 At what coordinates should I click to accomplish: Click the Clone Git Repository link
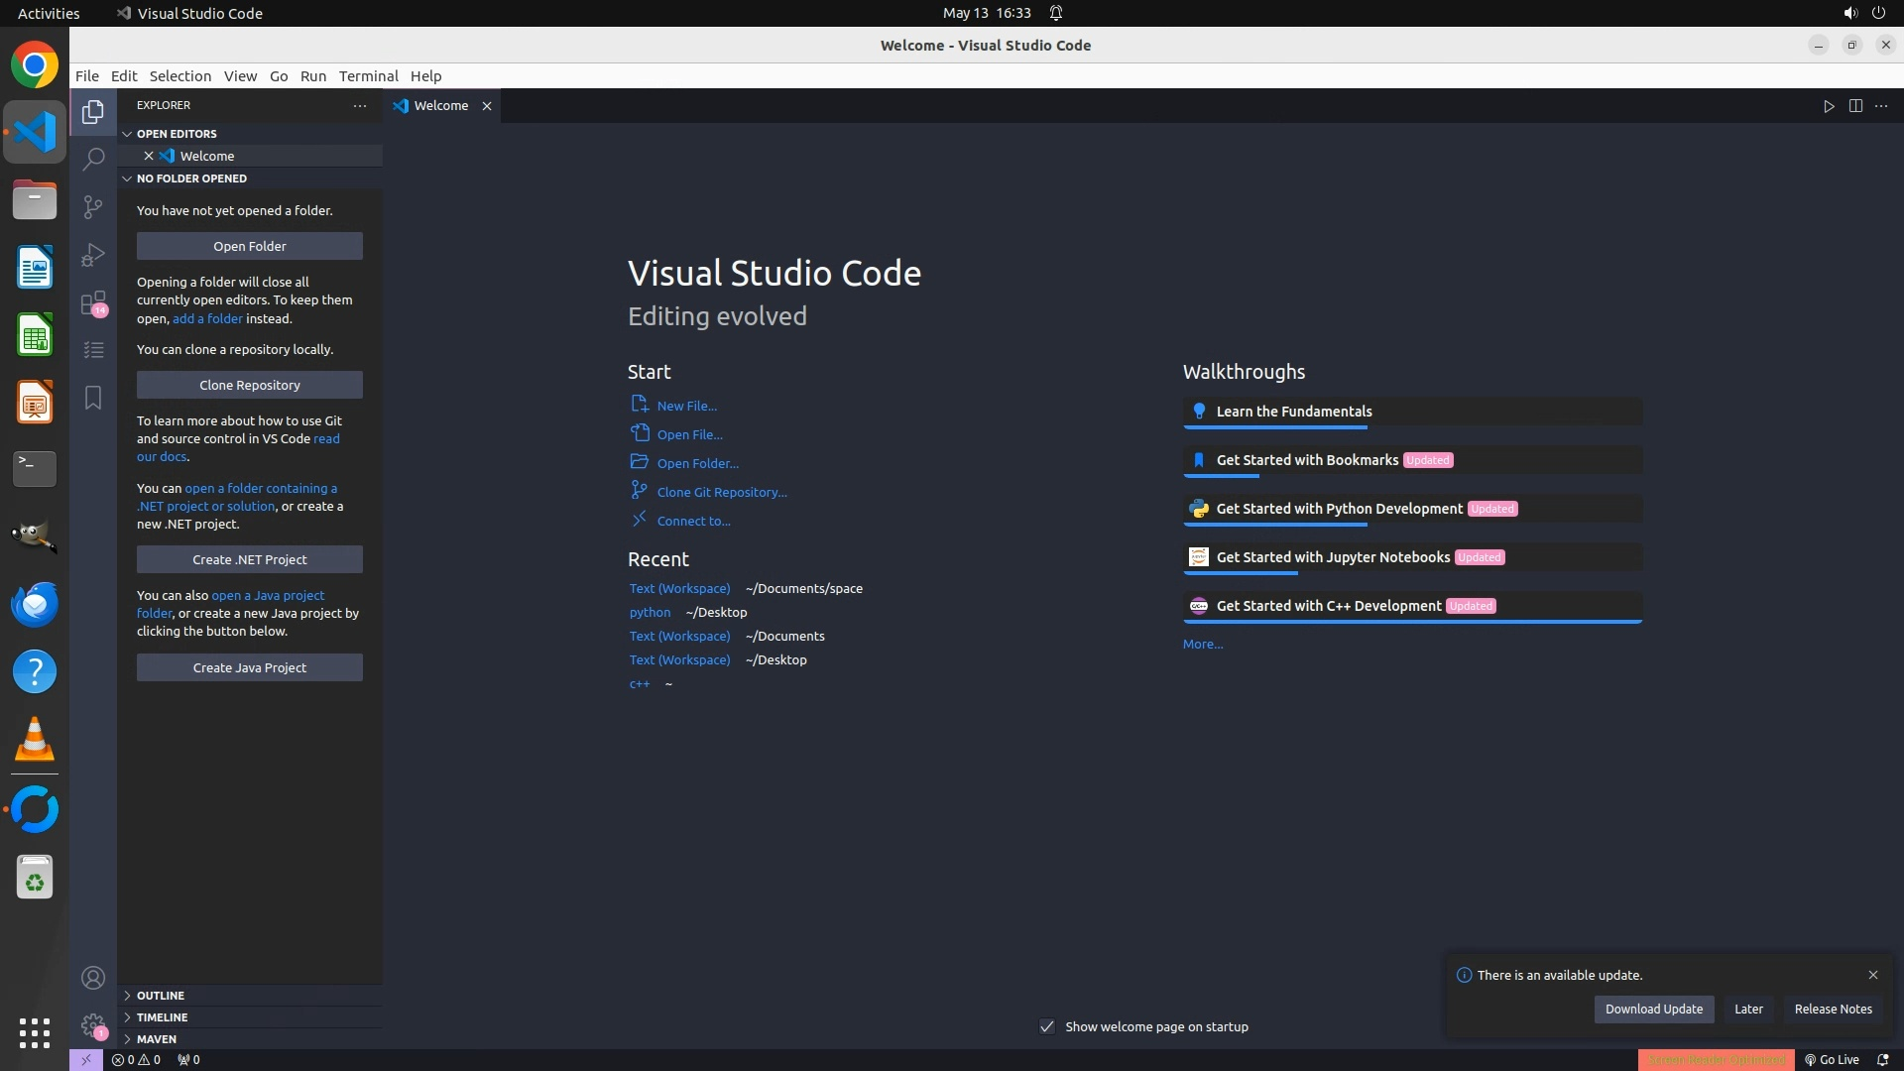point(721,493)
